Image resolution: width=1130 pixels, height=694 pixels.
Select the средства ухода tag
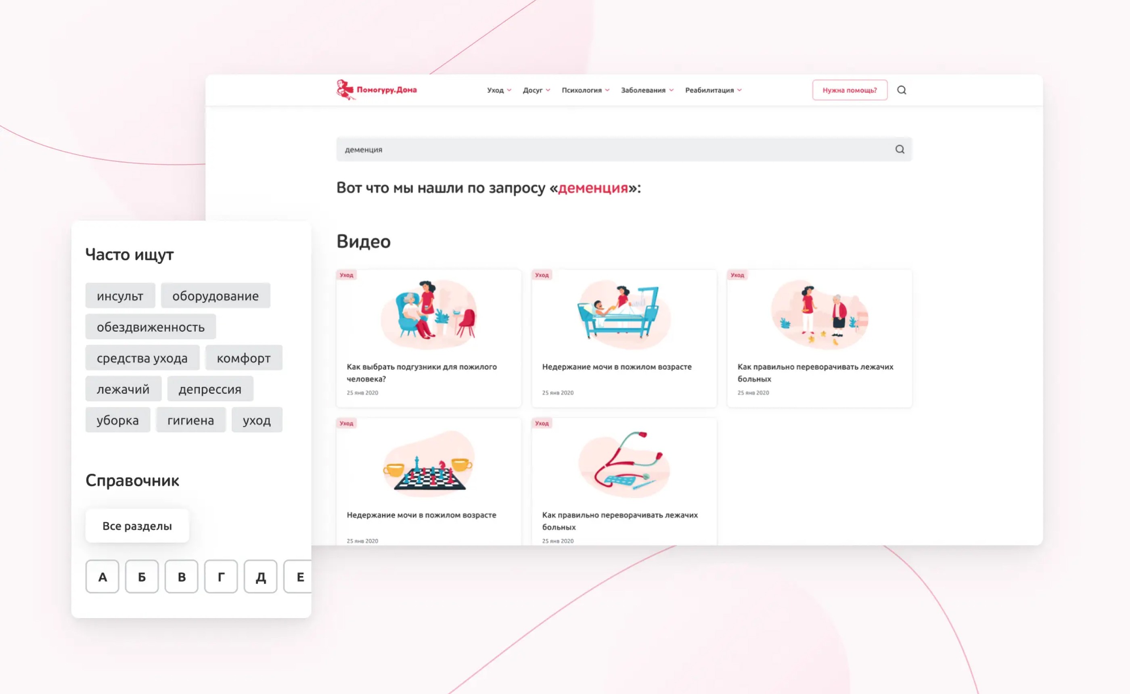(x=142, y=358)
